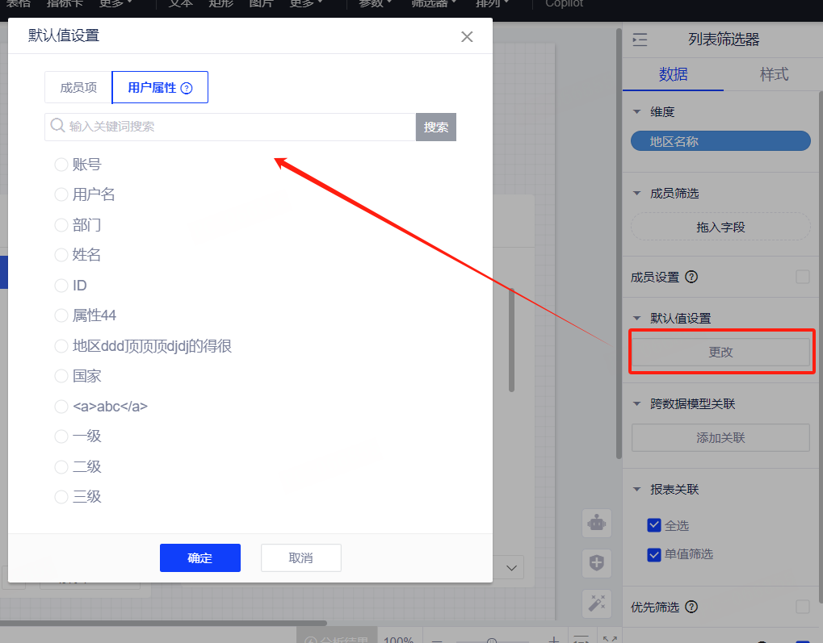Click the 确定 button
Screen dimensions: 823x643
pyautogui.click(x=200, y=557)
